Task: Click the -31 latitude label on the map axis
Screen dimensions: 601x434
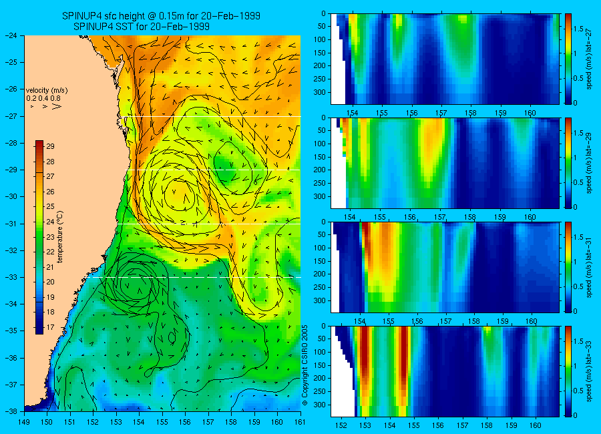Action: (x=11, y=224)
